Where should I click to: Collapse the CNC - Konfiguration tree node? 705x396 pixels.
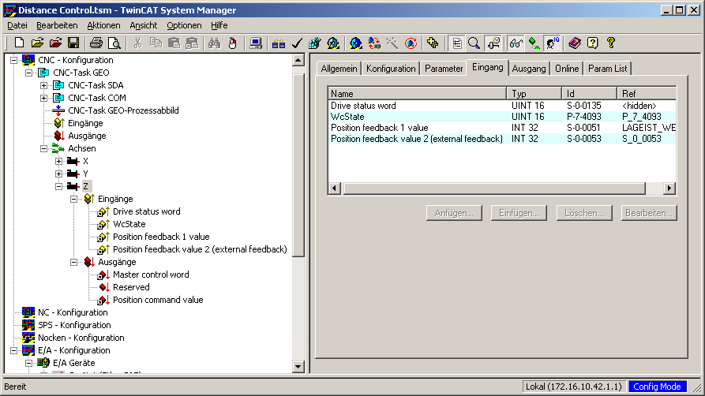[x=14, y=60]
